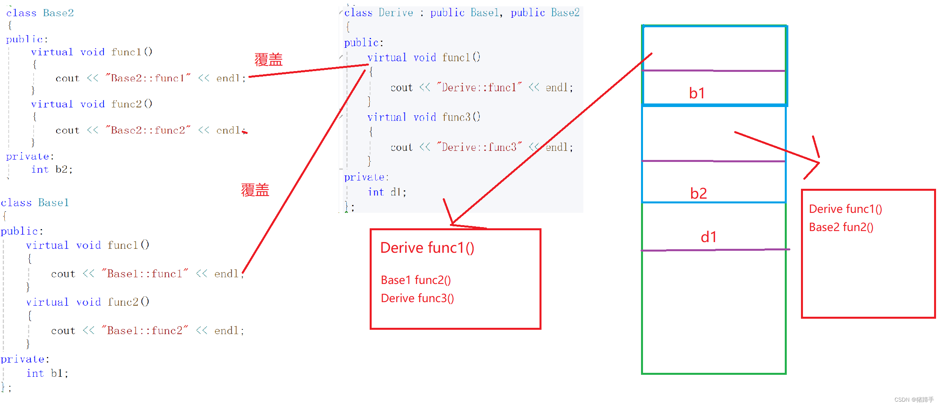Click 'virtual void func2()' in class Base2
The width and height of the screenshot is (940, 406).
pos(92,104)
